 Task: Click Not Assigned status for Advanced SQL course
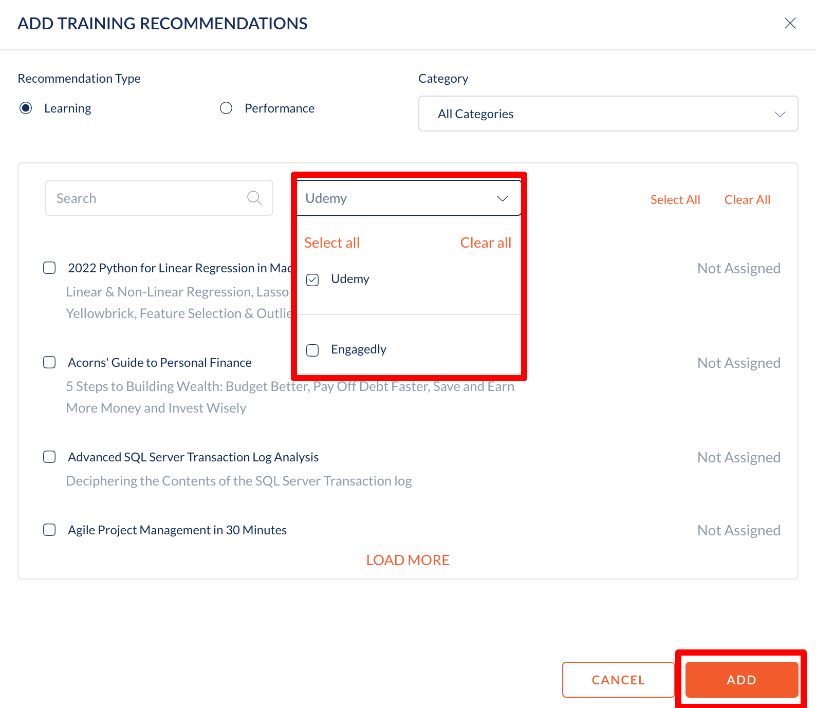pos(739,457)
